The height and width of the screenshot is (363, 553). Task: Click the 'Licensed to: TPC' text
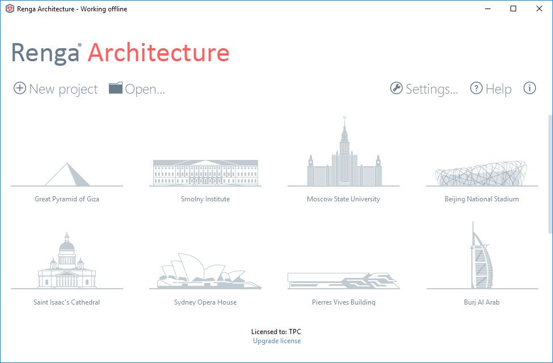point(276,332)
